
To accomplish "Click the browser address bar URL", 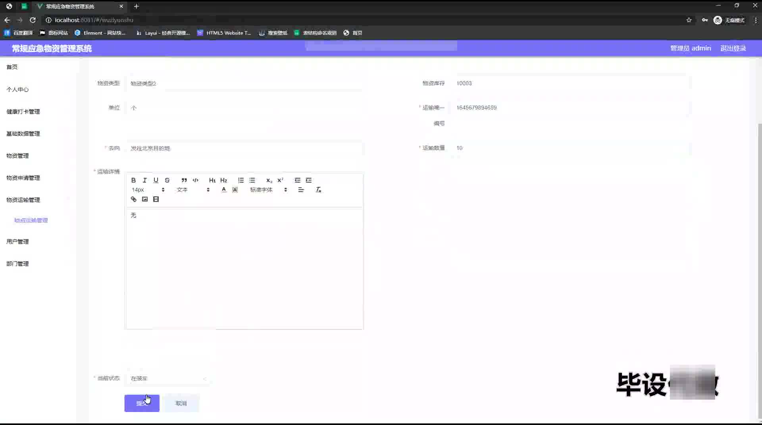I will (x=94, y=20).
